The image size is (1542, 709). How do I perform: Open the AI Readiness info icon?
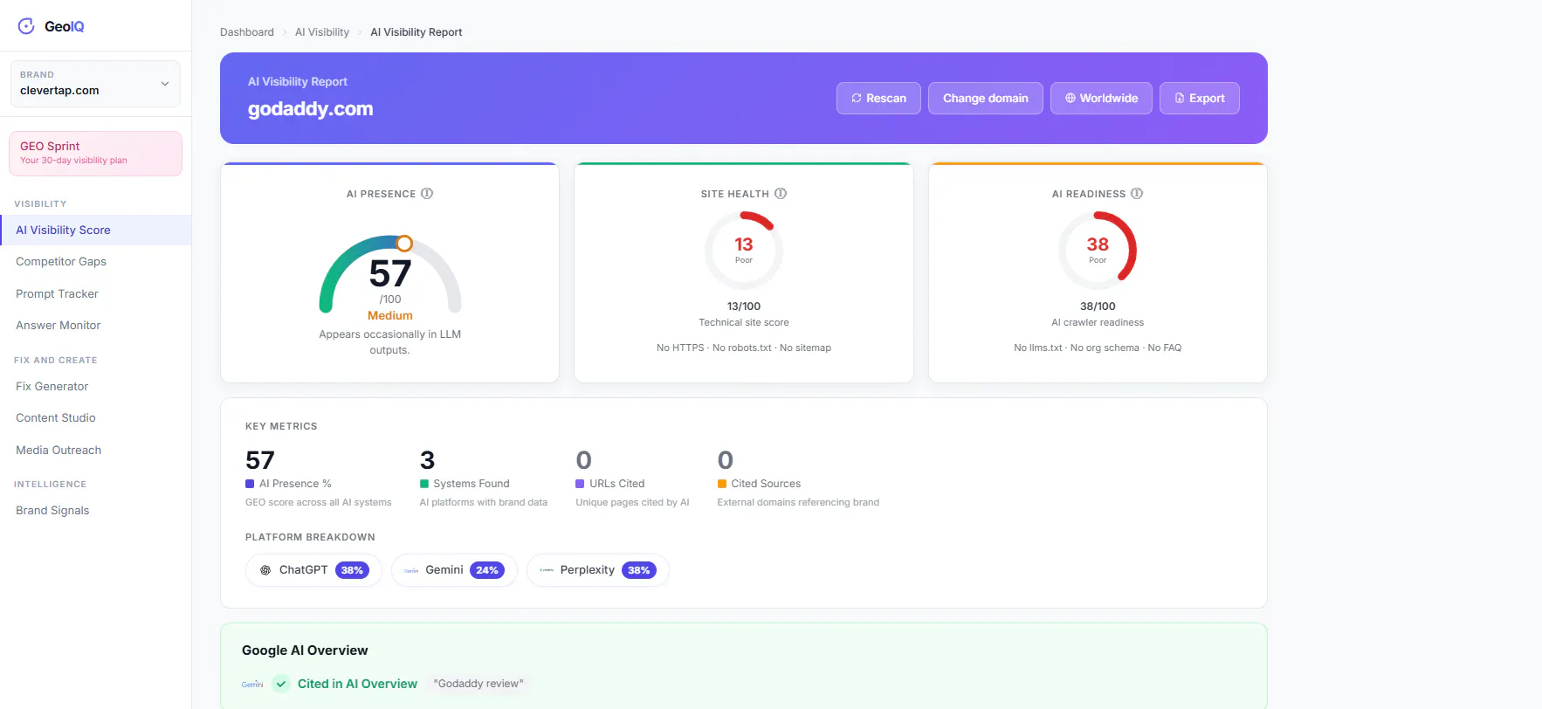click(1137, 194)
